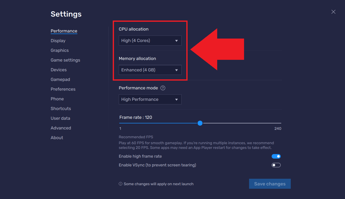Close the Settings window with the X icon

pyautogui.click(x=333, y=12)
